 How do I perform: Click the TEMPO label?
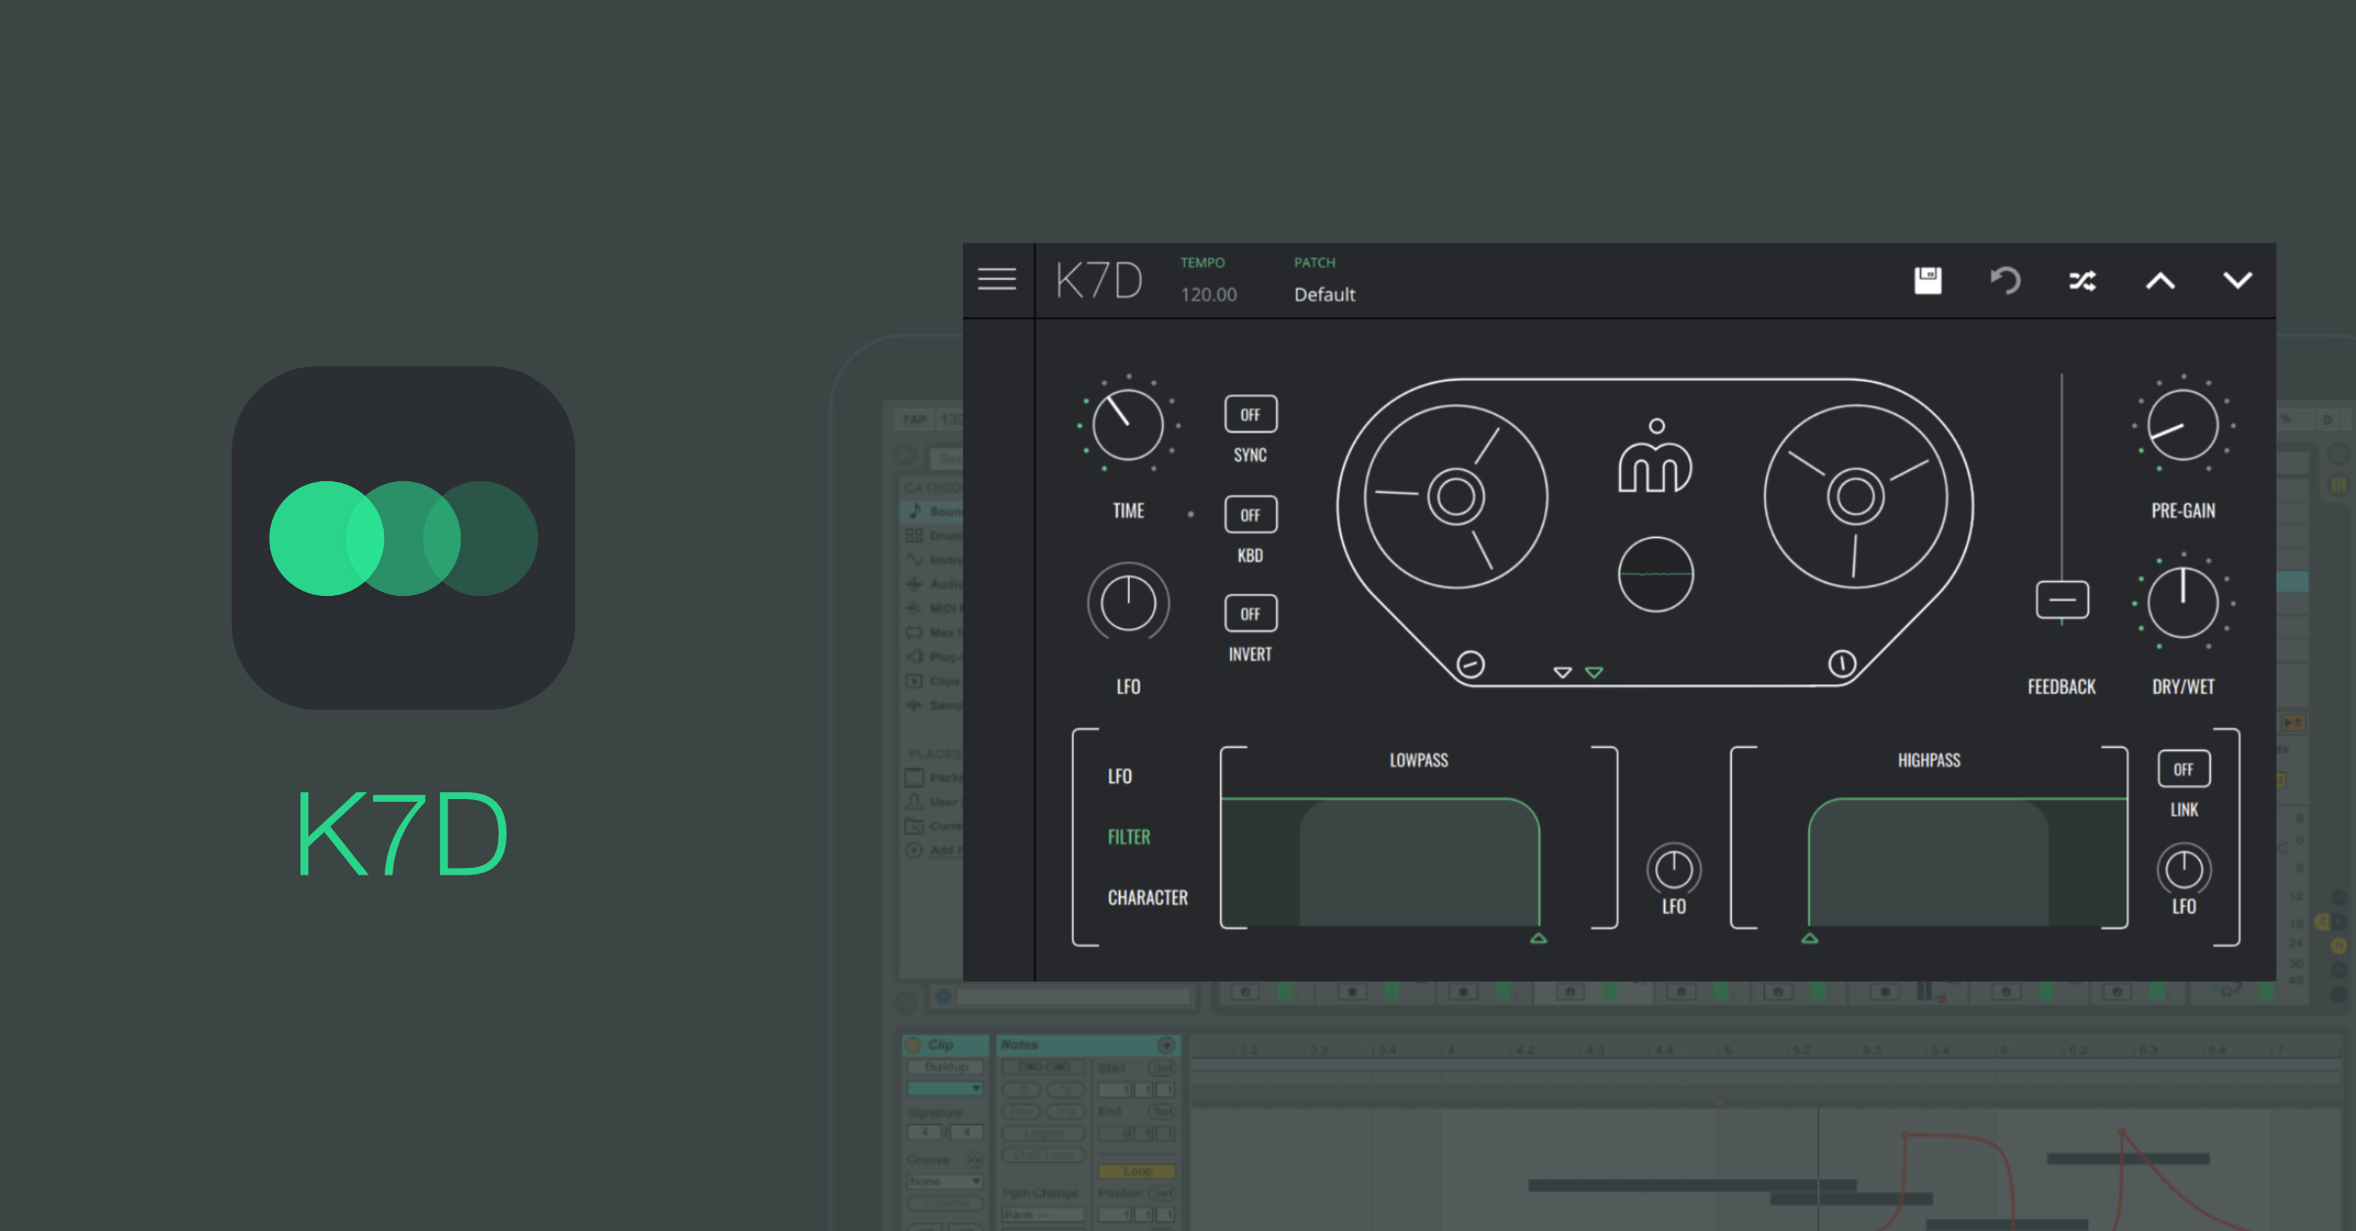pos(1203,263)
